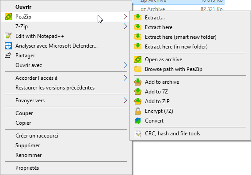Choose Open as archive
The height and width of the screenshot is (175, 251).
pyautogui.click(x=190, y=60)
